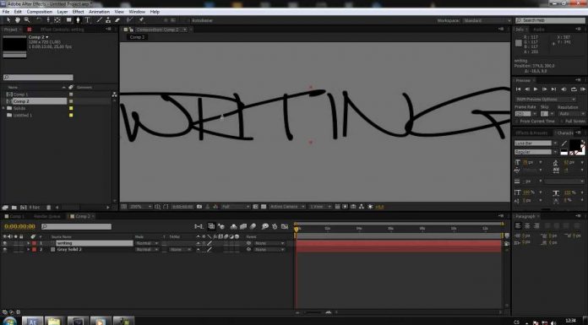
Task: Hide the Gray Solid 2 layer
Action: click(5, 249)
